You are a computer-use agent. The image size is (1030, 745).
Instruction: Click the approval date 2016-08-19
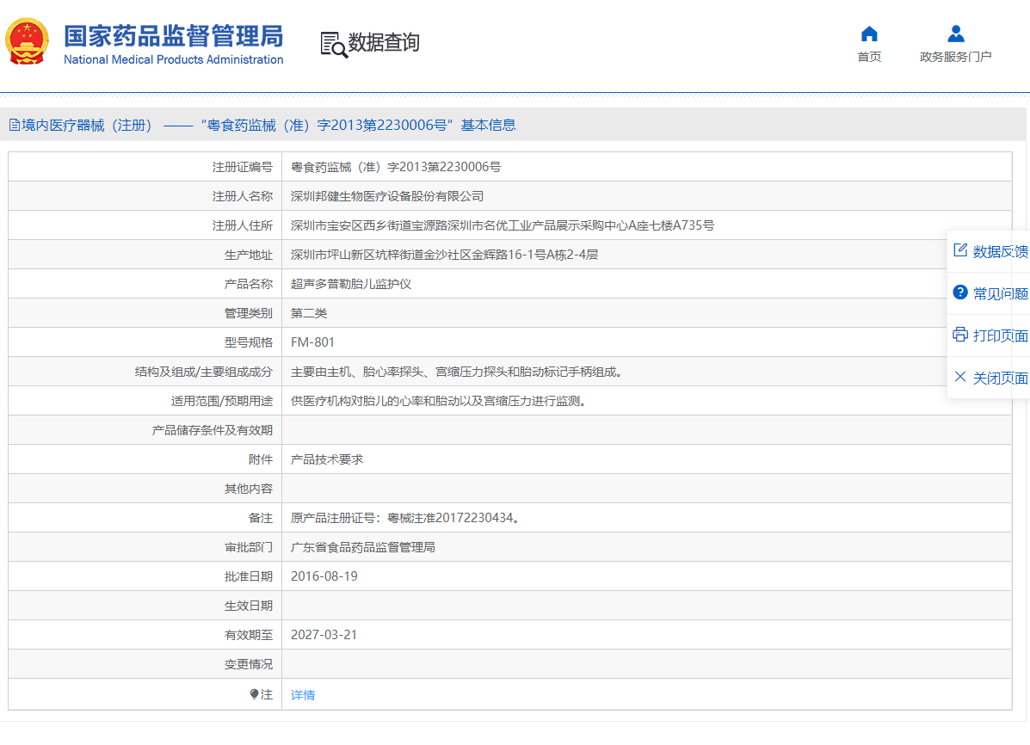coord(324,576)
